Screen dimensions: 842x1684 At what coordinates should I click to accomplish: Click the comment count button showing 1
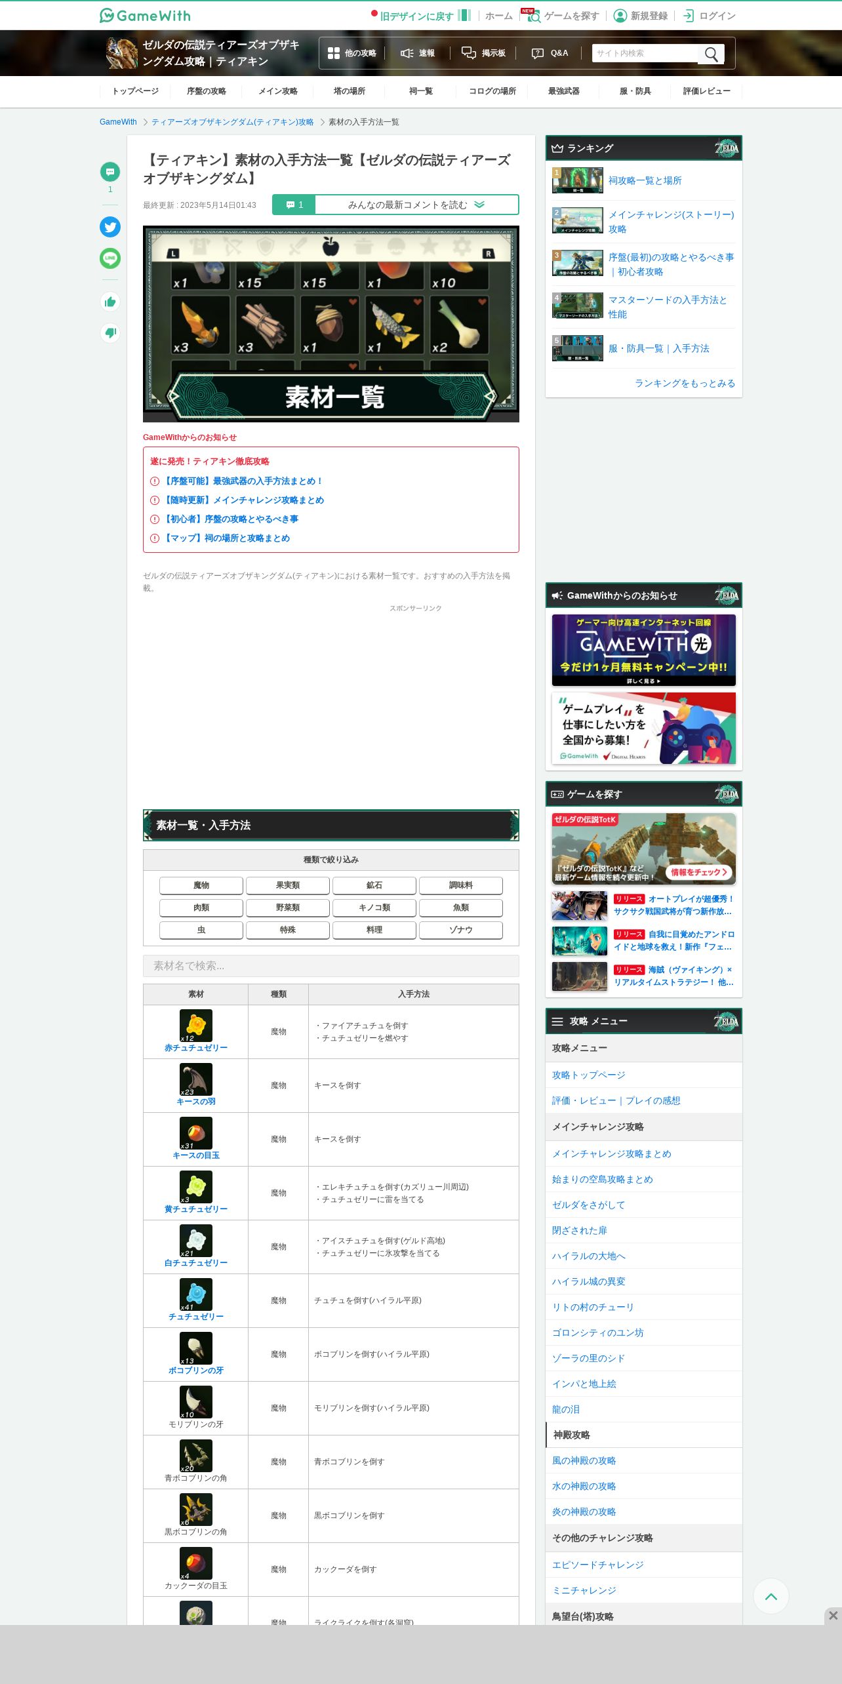[294, 205]
